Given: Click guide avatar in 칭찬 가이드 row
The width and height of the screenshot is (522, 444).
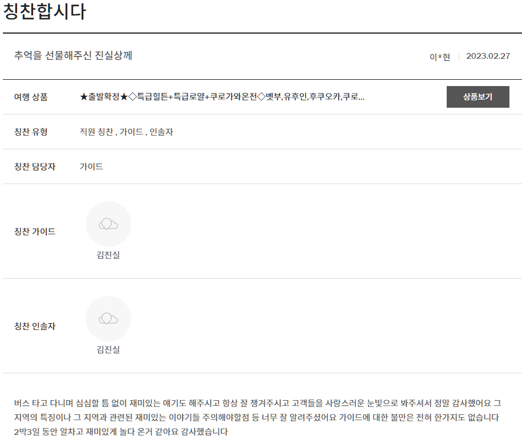Looking at the screenshot, I should 108,224.
